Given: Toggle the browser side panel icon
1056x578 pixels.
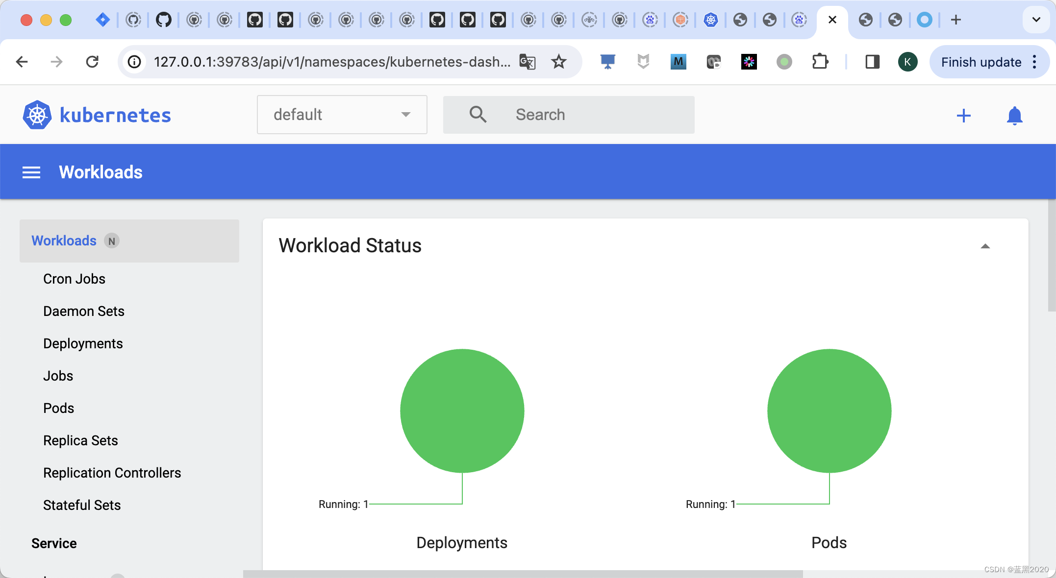Looking at the screenshot, I should (x=872, y=62).
